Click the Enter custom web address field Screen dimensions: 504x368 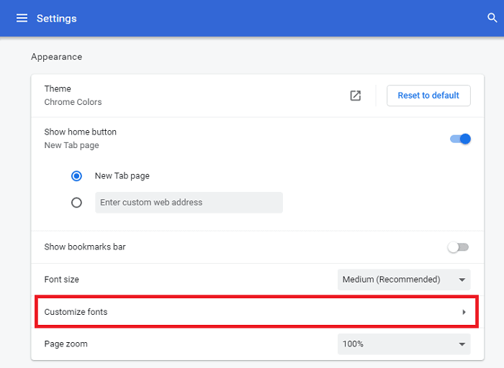[x=189, y=203]
